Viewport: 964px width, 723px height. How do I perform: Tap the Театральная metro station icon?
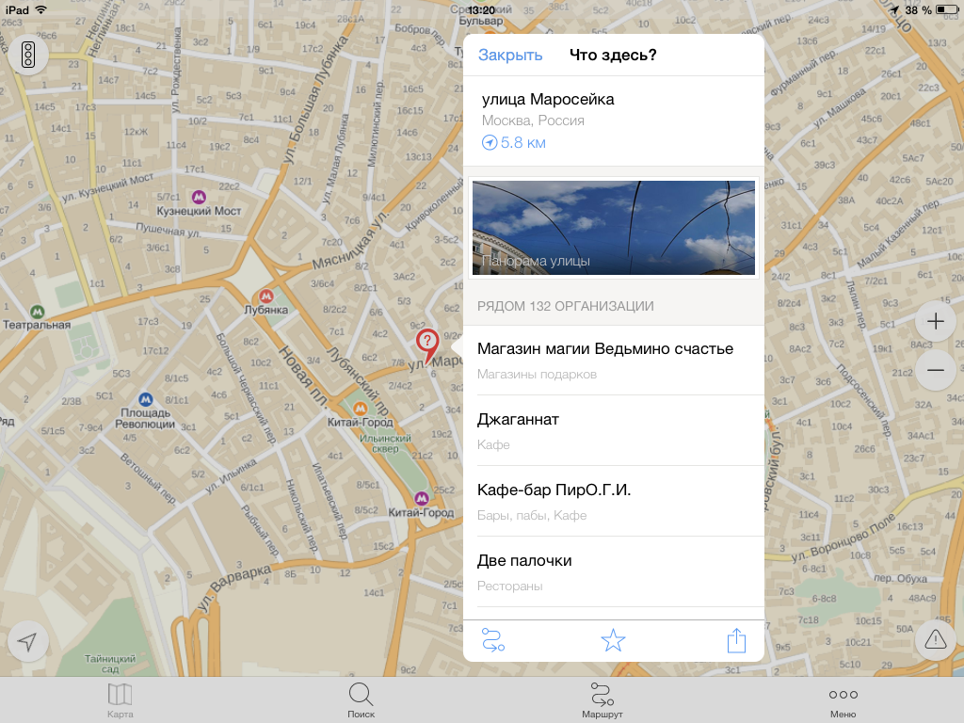[x=37, y=311]
